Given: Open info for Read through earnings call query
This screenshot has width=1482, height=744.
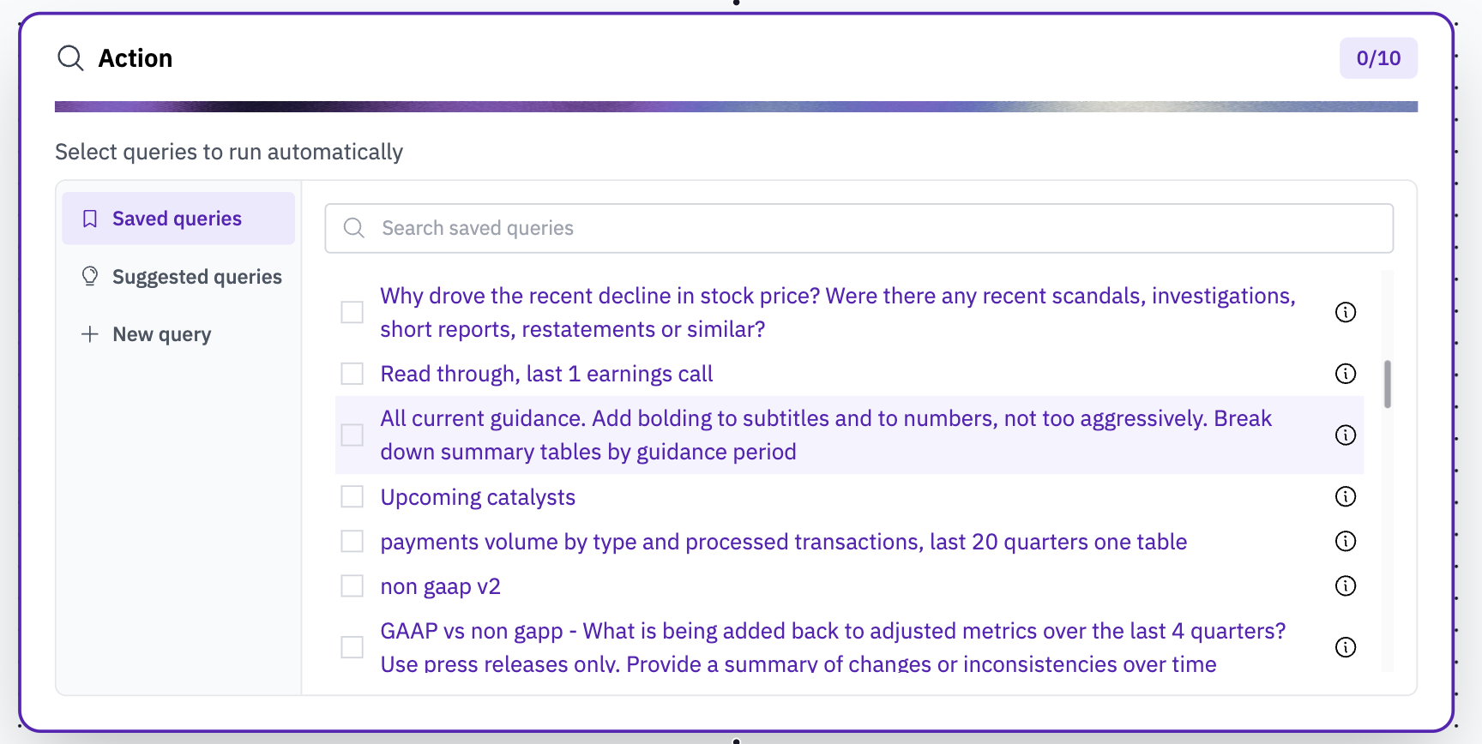Looking at the screenshot, I should [1346, 374].
